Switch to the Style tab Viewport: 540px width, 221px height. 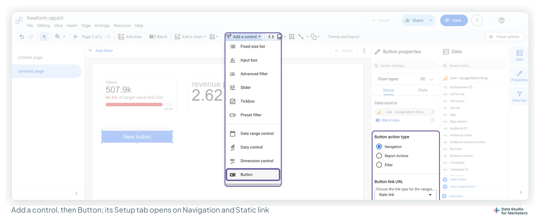(x=422, y=90)
